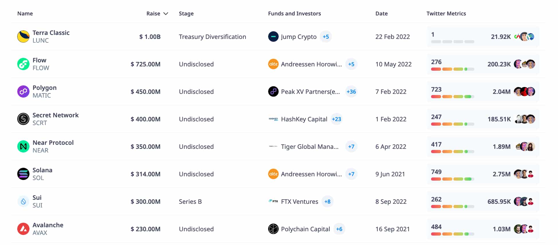Screen dimensions: 558x245
Task: Expand Secret Network's +23 investors badge
Action: coord(337,119)
